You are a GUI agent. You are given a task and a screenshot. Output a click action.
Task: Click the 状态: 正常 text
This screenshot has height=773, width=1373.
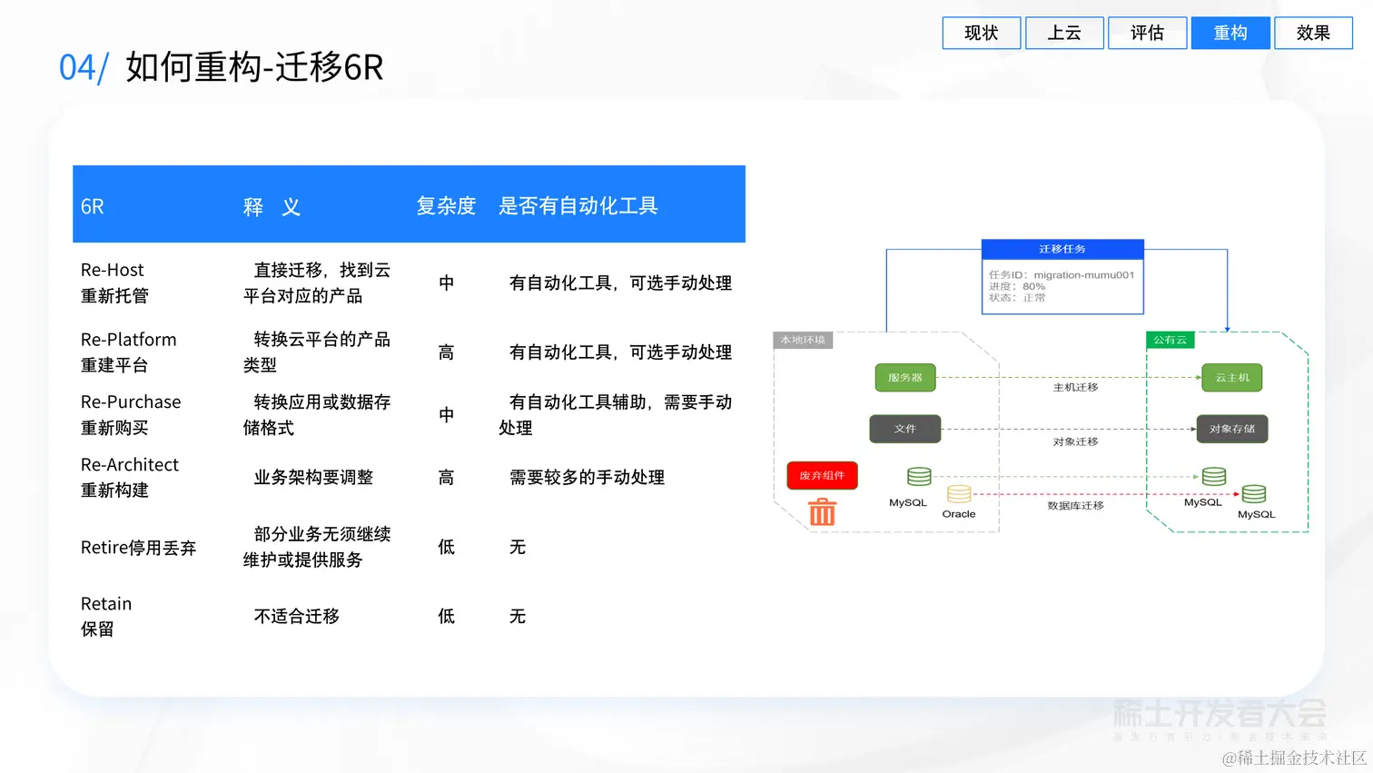(1017, 297)
